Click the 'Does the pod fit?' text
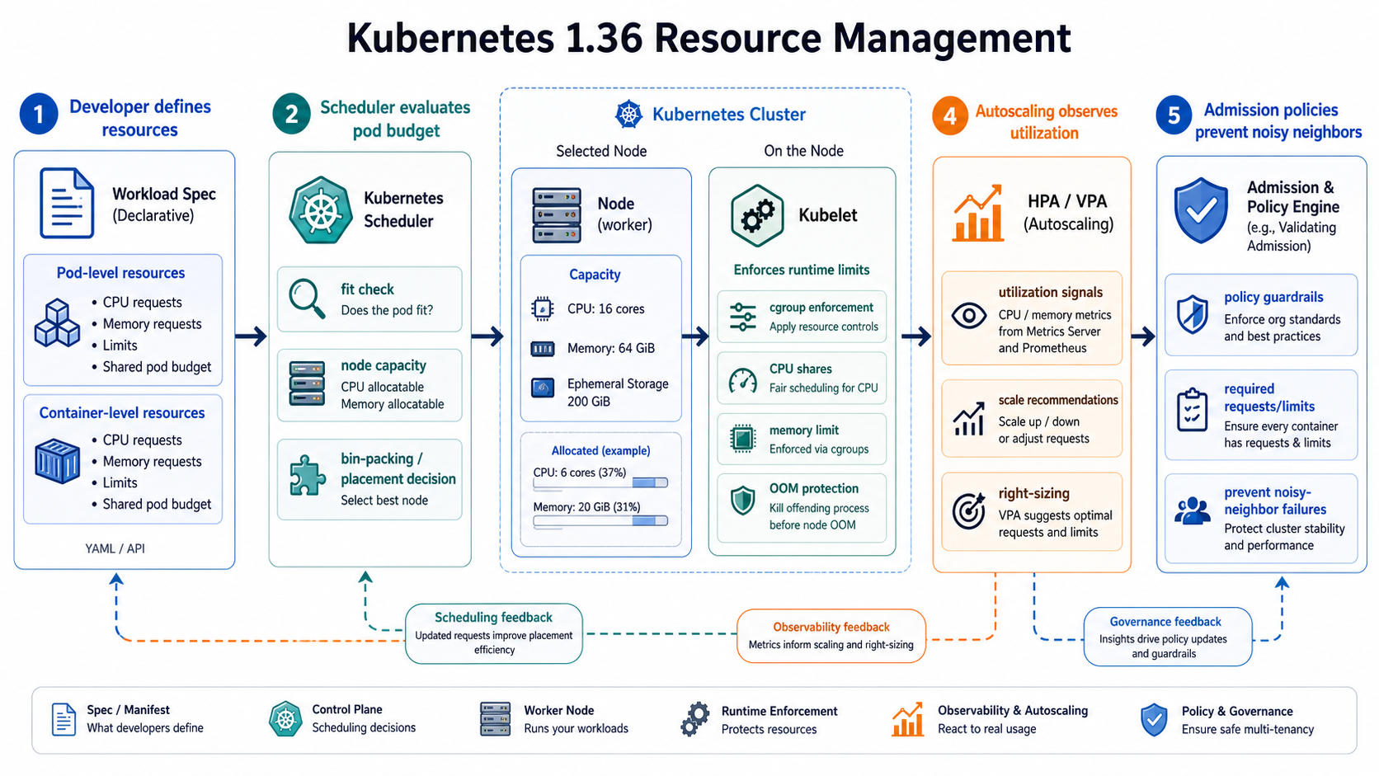This screenshot has height=776, width=1379. (387, 310)
